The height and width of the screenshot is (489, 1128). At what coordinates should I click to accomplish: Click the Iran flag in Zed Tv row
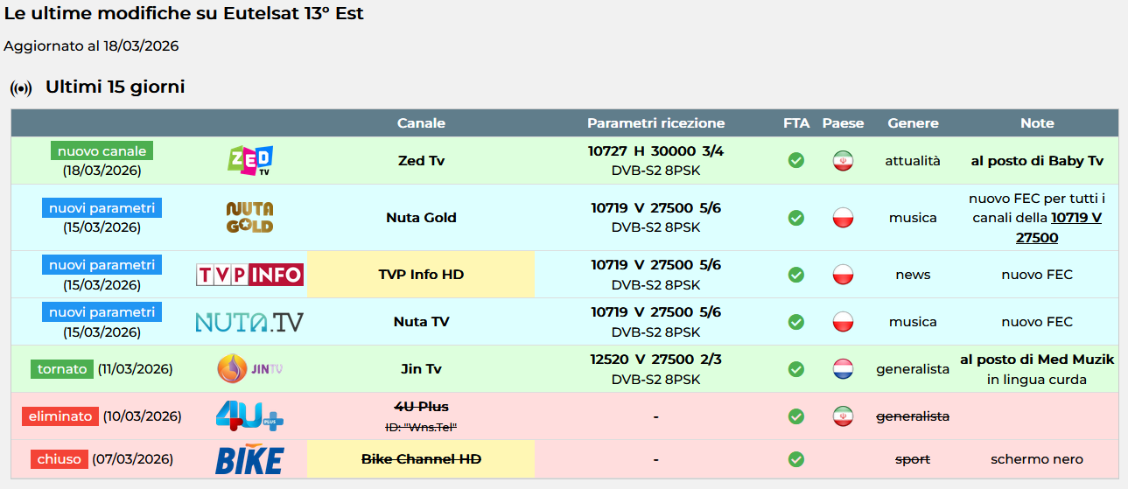(843, 161)
